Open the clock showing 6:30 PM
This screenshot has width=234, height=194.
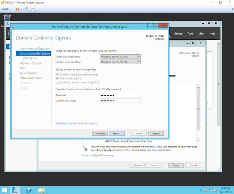pyautogui.click(x=226, y=190)
